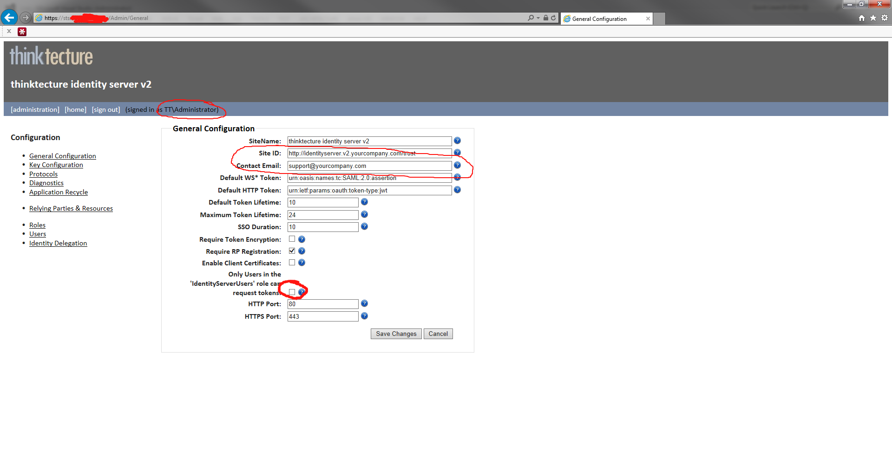Click help icon beside Default HTTP Token
This screenshot has height=463, width=892.
click(x=457, y=190)
